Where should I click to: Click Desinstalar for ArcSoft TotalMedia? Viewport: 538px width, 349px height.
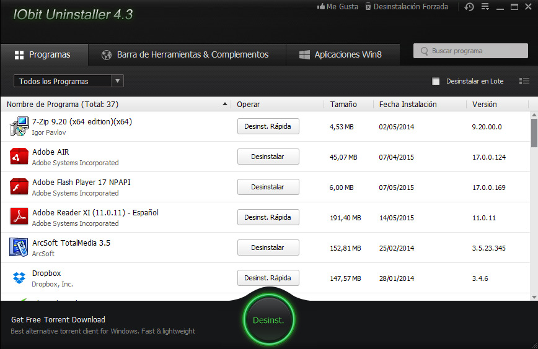[x=268, y=248]
